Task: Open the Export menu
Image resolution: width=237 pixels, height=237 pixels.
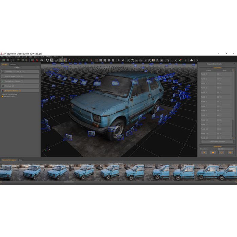Action: (x=24, y=57)
